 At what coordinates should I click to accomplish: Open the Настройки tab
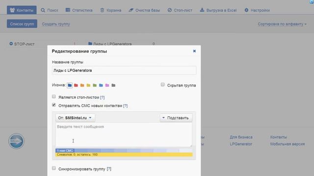[x=257, y=10]
